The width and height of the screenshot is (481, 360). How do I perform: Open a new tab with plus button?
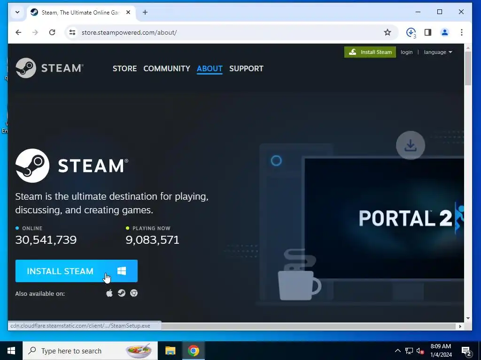click(x=145, y=12)
